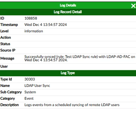Click the Log Record Detail section header
Screen dimensions: 136x140
point(68,12)
